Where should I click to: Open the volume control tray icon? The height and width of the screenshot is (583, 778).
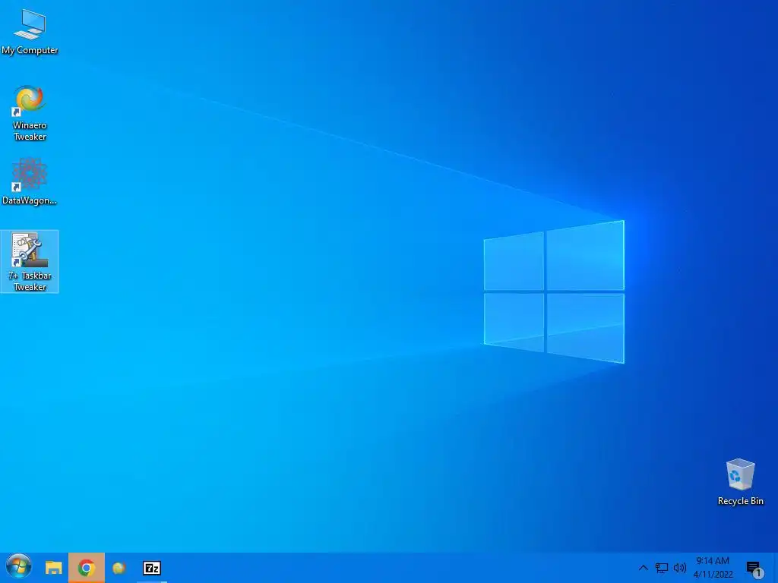click(x=680, y=568)
